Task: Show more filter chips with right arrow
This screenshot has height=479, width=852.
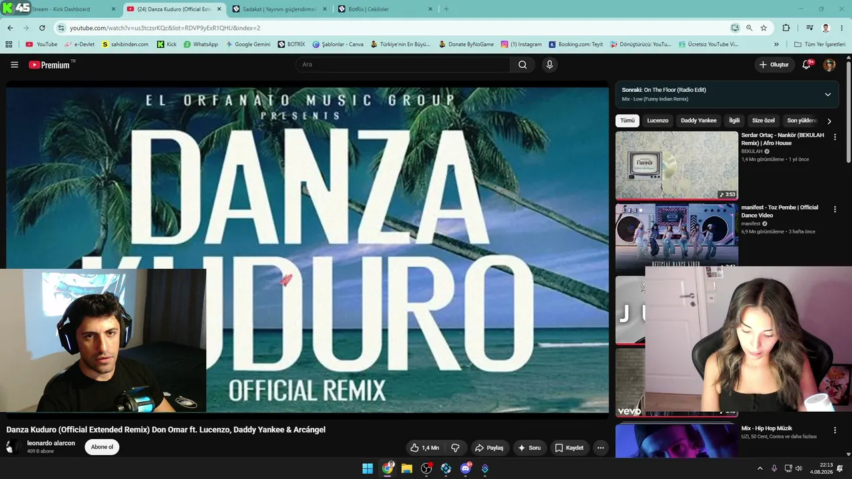Action: (x=829, y=121)
